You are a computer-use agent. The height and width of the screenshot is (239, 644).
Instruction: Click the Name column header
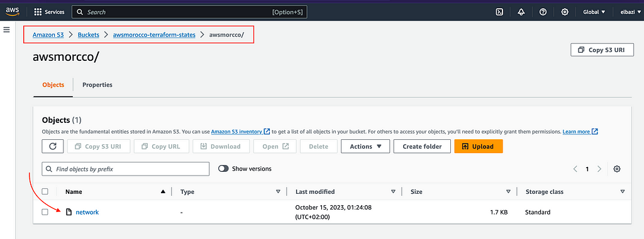coord(74,191)
